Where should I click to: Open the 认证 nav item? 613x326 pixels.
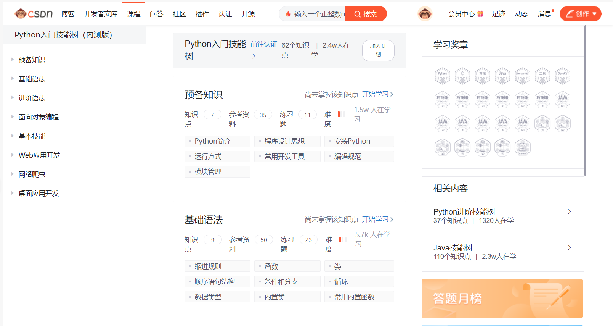[225, 14]
